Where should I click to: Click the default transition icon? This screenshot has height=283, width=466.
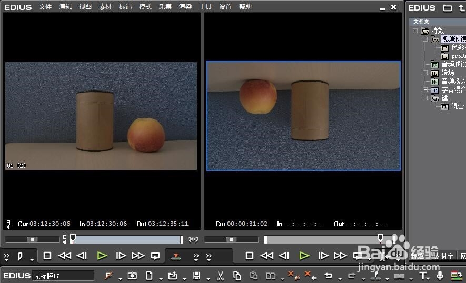(x=400, y=276)
